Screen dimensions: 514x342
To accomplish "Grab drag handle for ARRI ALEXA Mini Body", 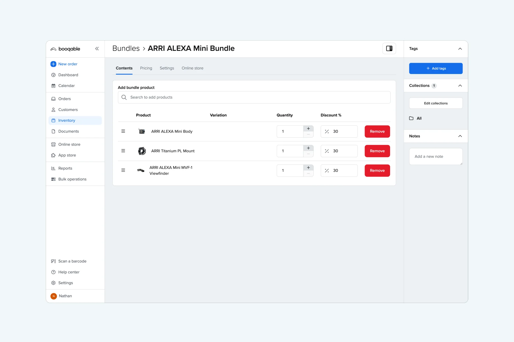I will 123,131.
